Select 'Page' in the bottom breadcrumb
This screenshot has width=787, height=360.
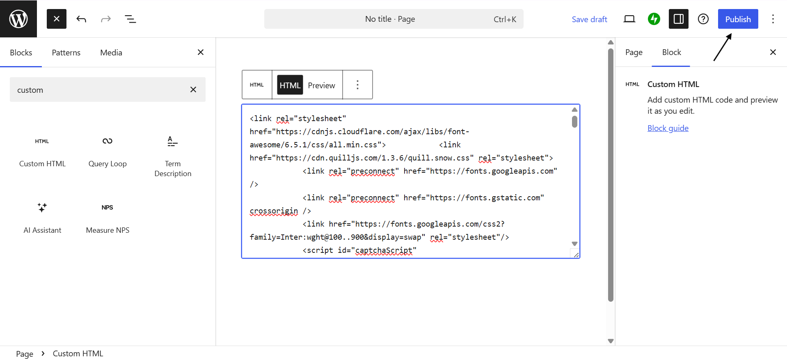point(24,353)
